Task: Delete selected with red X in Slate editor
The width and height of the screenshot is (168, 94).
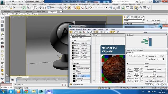Action: [x=84, y=32]
